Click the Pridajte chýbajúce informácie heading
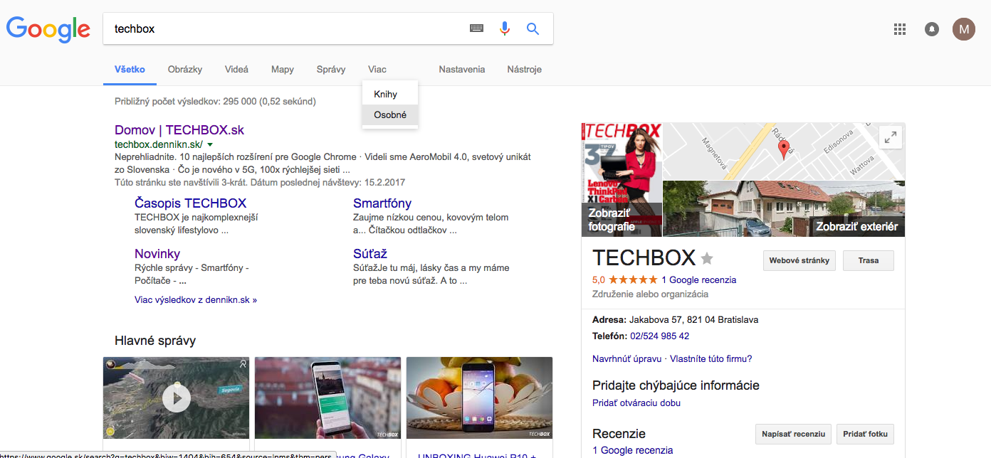Viewport: 991px width, 458px height. 676,385
